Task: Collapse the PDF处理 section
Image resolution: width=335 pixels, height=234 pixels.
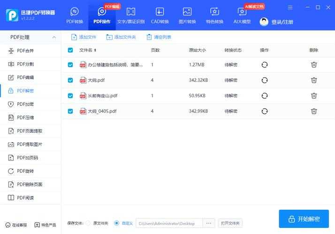Action: 54,37
